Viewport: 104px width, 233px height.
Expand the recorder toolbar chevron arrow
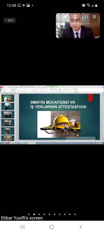(x=58, y=17)
